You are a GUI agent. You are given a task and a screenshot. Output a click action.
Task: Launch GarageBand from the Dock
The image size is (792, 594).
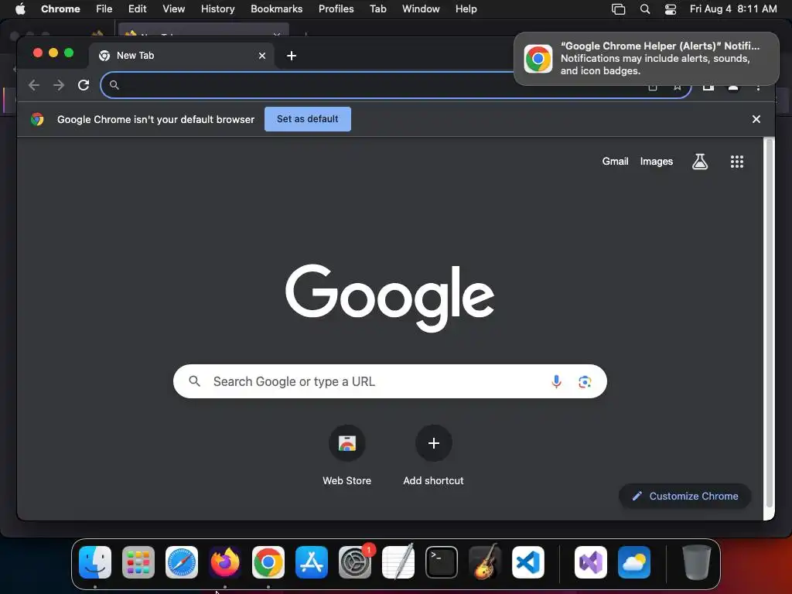click(485, 562)
